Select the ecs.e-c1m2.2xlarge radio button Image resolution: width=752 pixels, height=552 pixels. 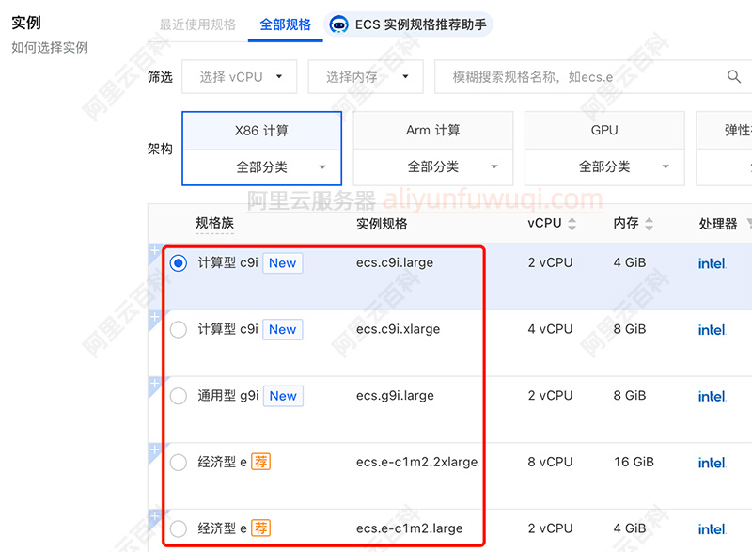coord(178,462)
